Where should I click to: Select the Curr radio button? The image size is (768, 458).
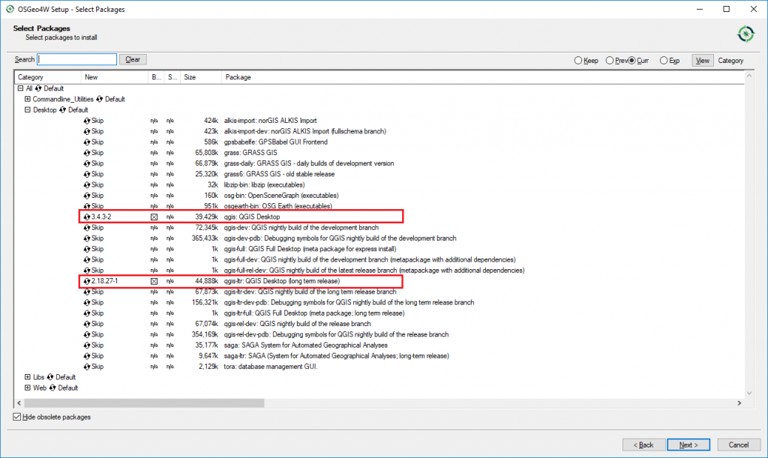(x=631, y=61)
